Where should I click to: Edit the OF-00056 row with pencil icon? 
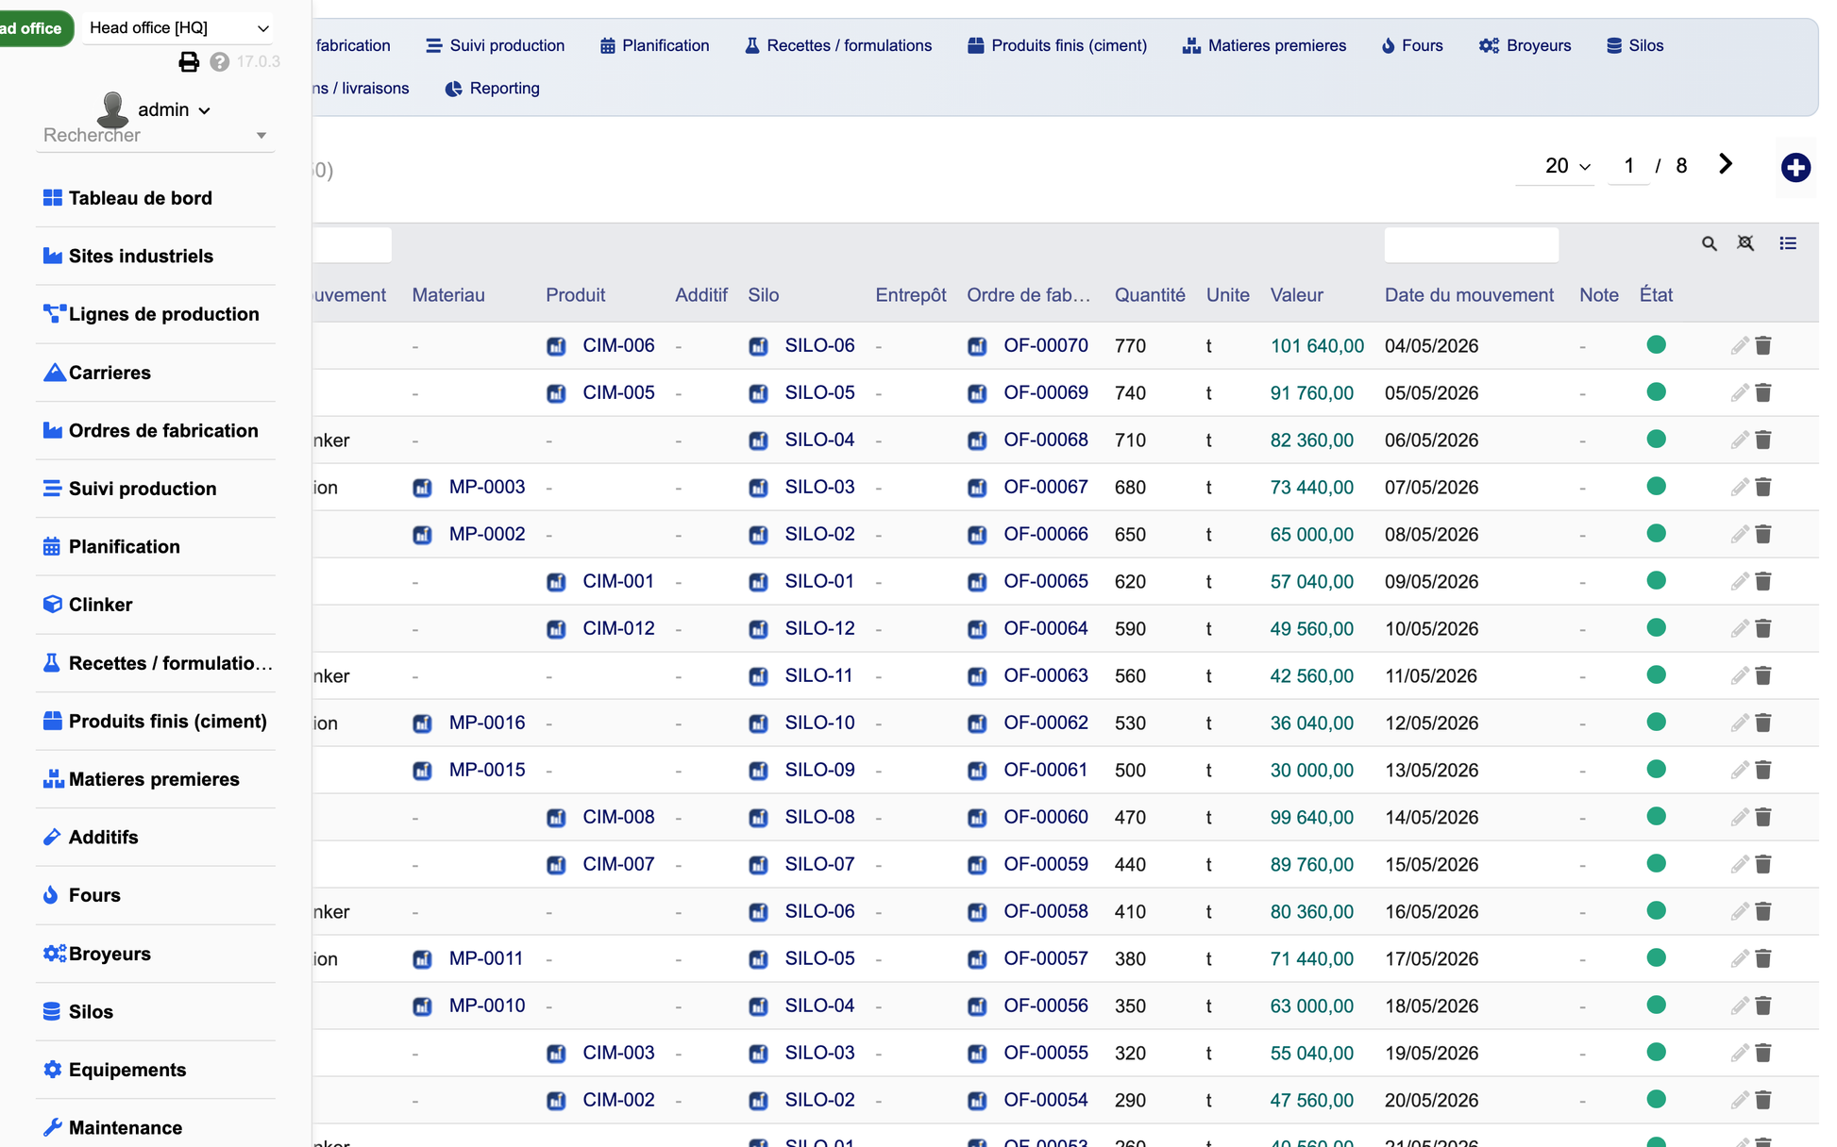1739,1006
